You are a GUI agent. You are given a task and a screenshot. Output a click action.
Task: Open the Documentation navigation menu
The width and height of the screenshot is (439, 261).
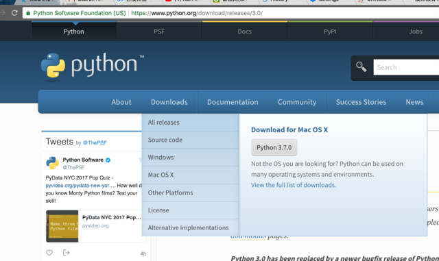pyautogui.click(x=233, y=102)
